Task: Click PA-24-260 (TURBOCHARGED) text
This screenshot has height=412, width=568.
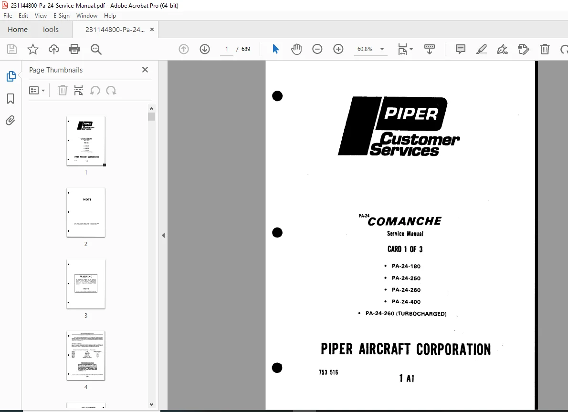Action: click(x=406, y=313)
